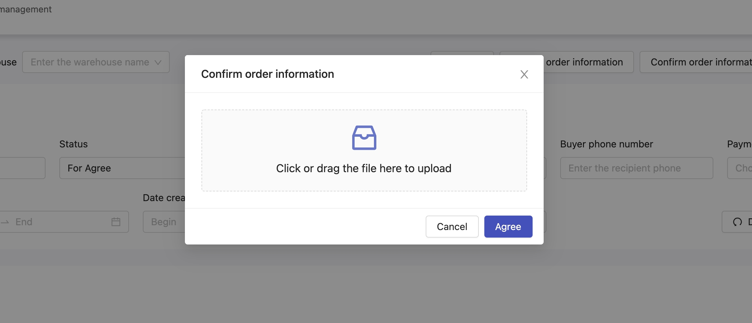Focus the 'Enter the warehouse name' field
The width and height of the screenshot is (752, 323).
point(90,62)
